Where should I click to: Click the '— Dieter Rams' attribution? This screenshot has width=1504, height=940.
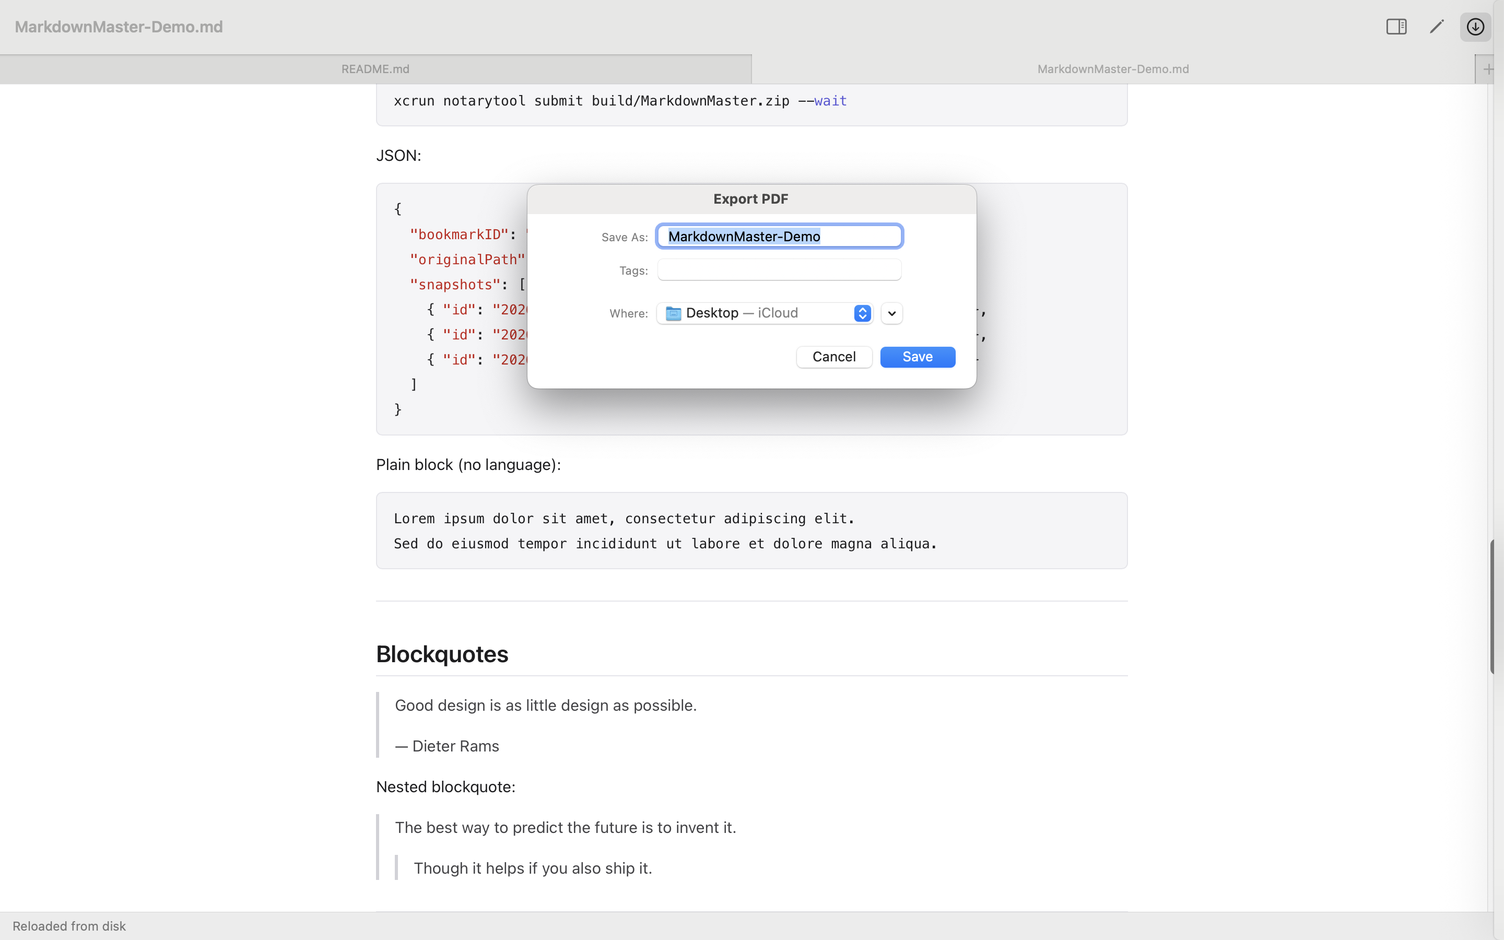[447, 746]
